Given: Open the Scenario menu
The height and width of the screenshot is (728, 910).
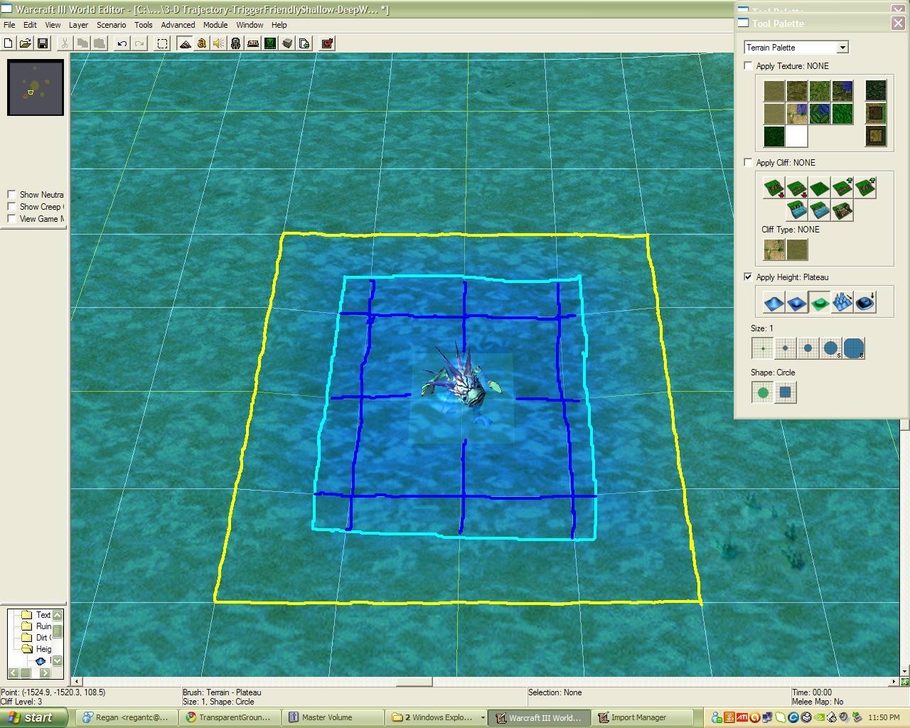Looking at the screenshot, I should point(112,25).
